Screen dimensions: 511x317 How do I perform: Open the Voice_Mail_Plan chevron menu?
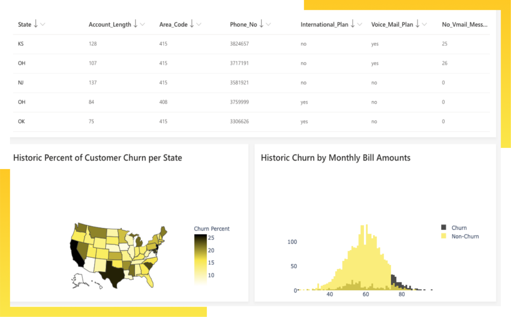pyautogui.click(x=424, y=25)
